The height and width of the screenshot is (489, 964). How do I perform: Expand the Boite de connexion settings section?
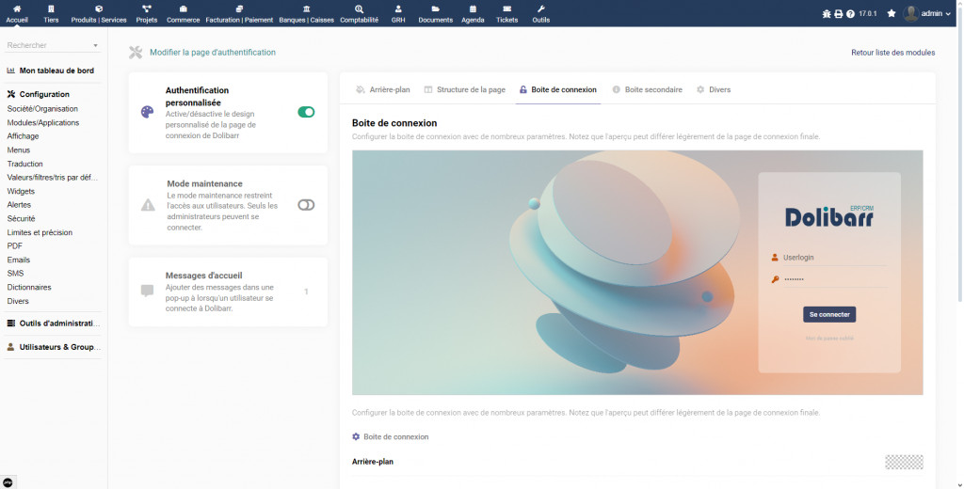point(390,437)
